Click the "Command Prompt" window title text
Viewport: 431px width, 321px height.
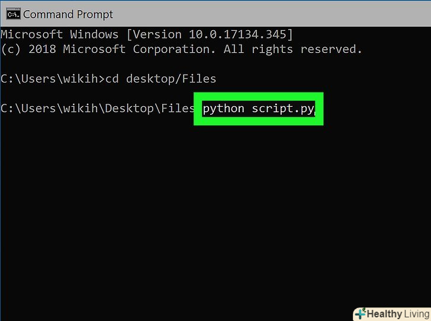[x=68, y=14]
